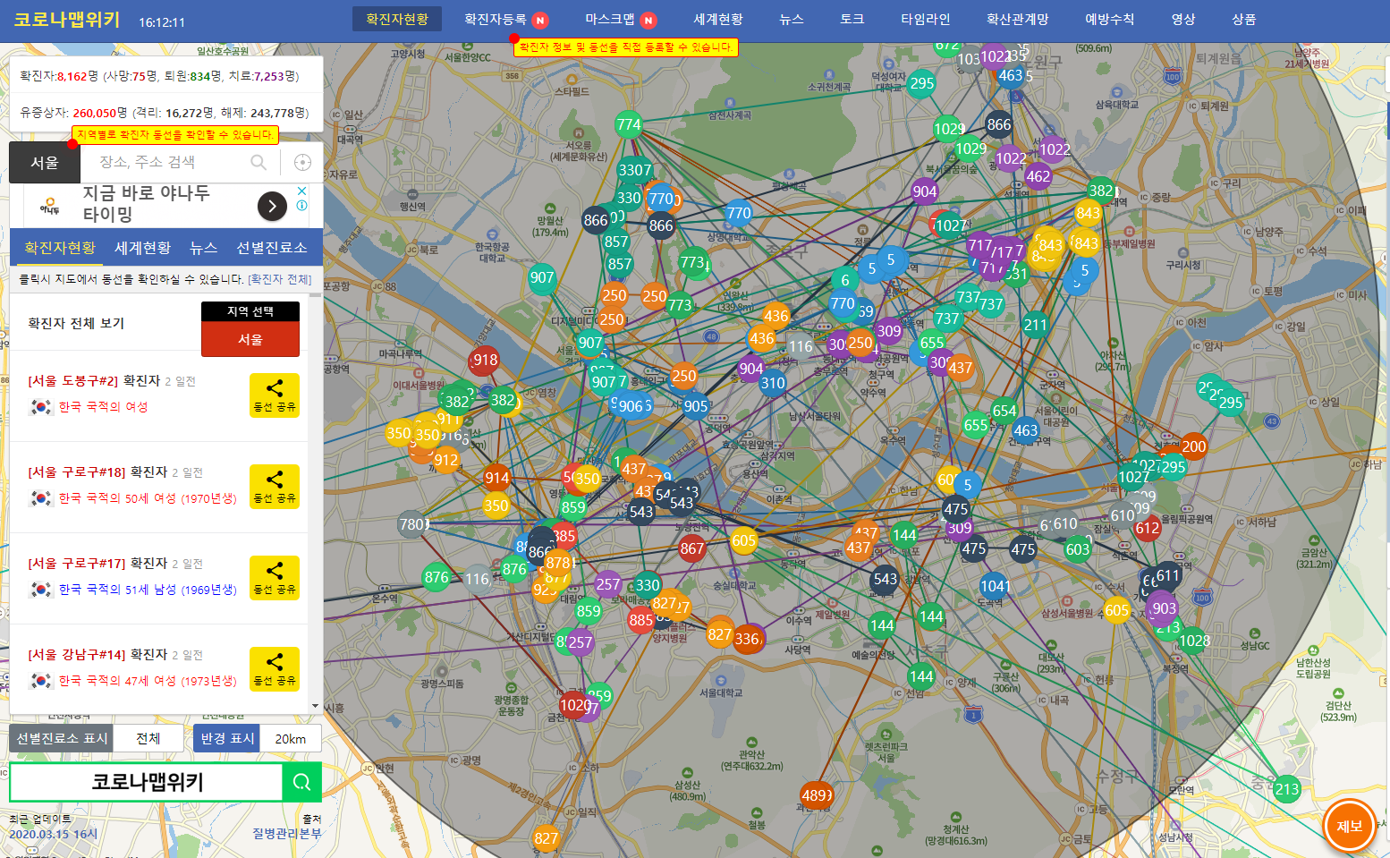Viewport: 1390px width, 858px height.
Task: Open the red 867 marker
Action: coord(691,548)
